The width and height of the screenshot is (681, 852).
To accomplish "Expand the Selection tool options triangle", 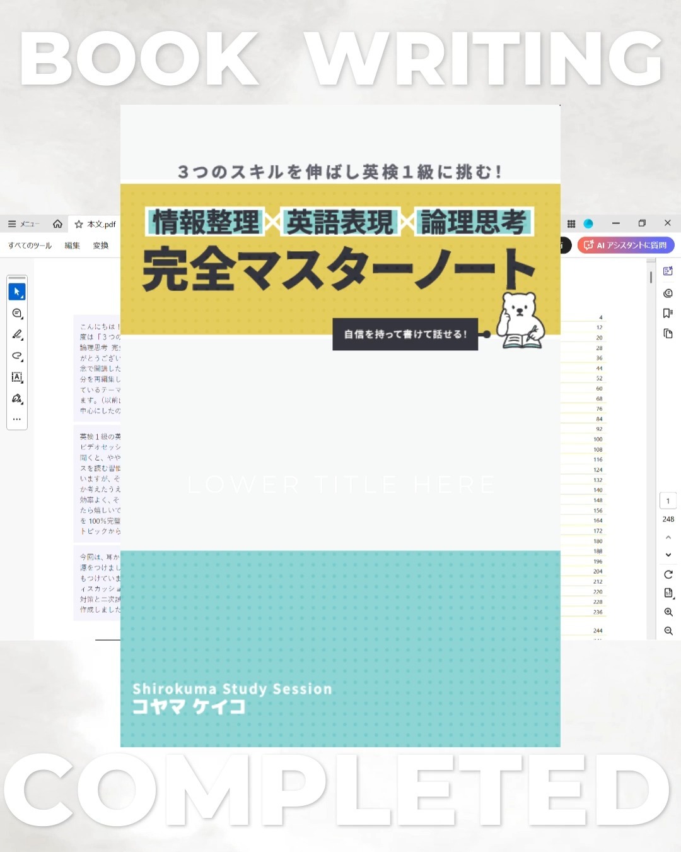I will coord(23,297).
